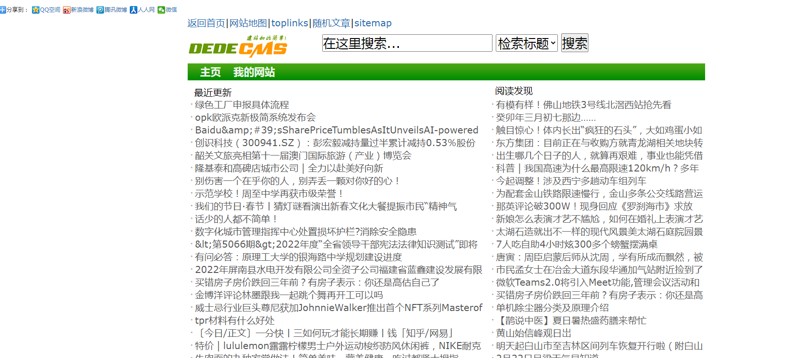Focus the 在这里搜索 search field

click(407, 43)
